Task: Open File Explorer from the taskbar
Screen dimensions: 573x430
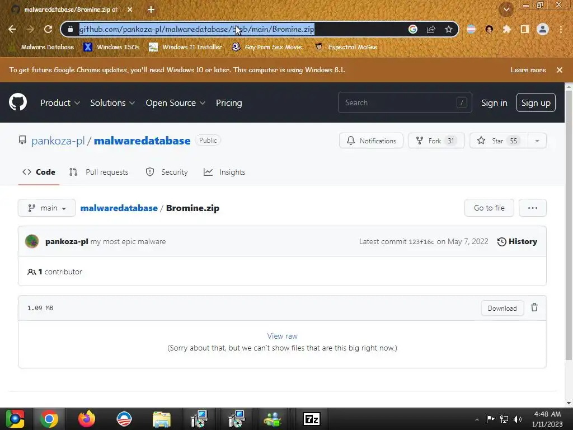Action: 162,419
